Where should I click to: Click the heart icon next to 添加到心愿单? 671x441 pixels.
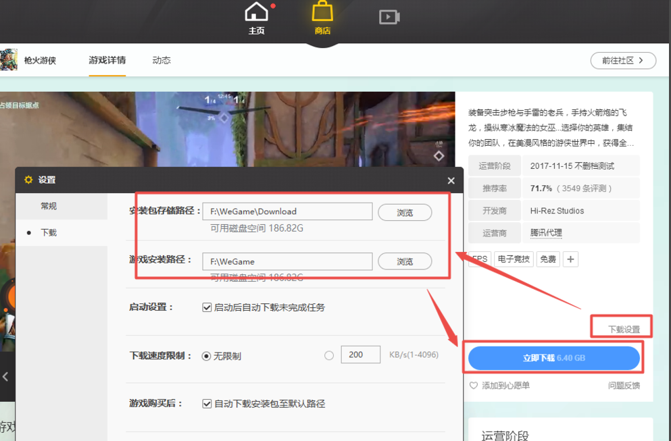tap(474, 384)
